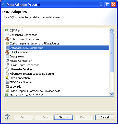This screenshot has width=118, height=124.
Task: Select the HBase Connection icon
Action: tap(7, 60)
